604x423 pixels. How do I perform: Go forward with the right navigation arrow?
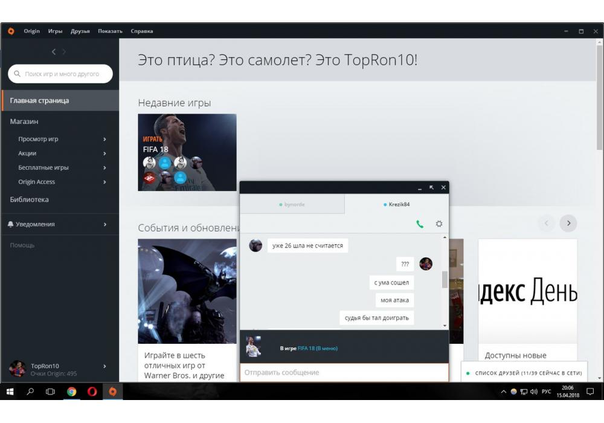64,51
